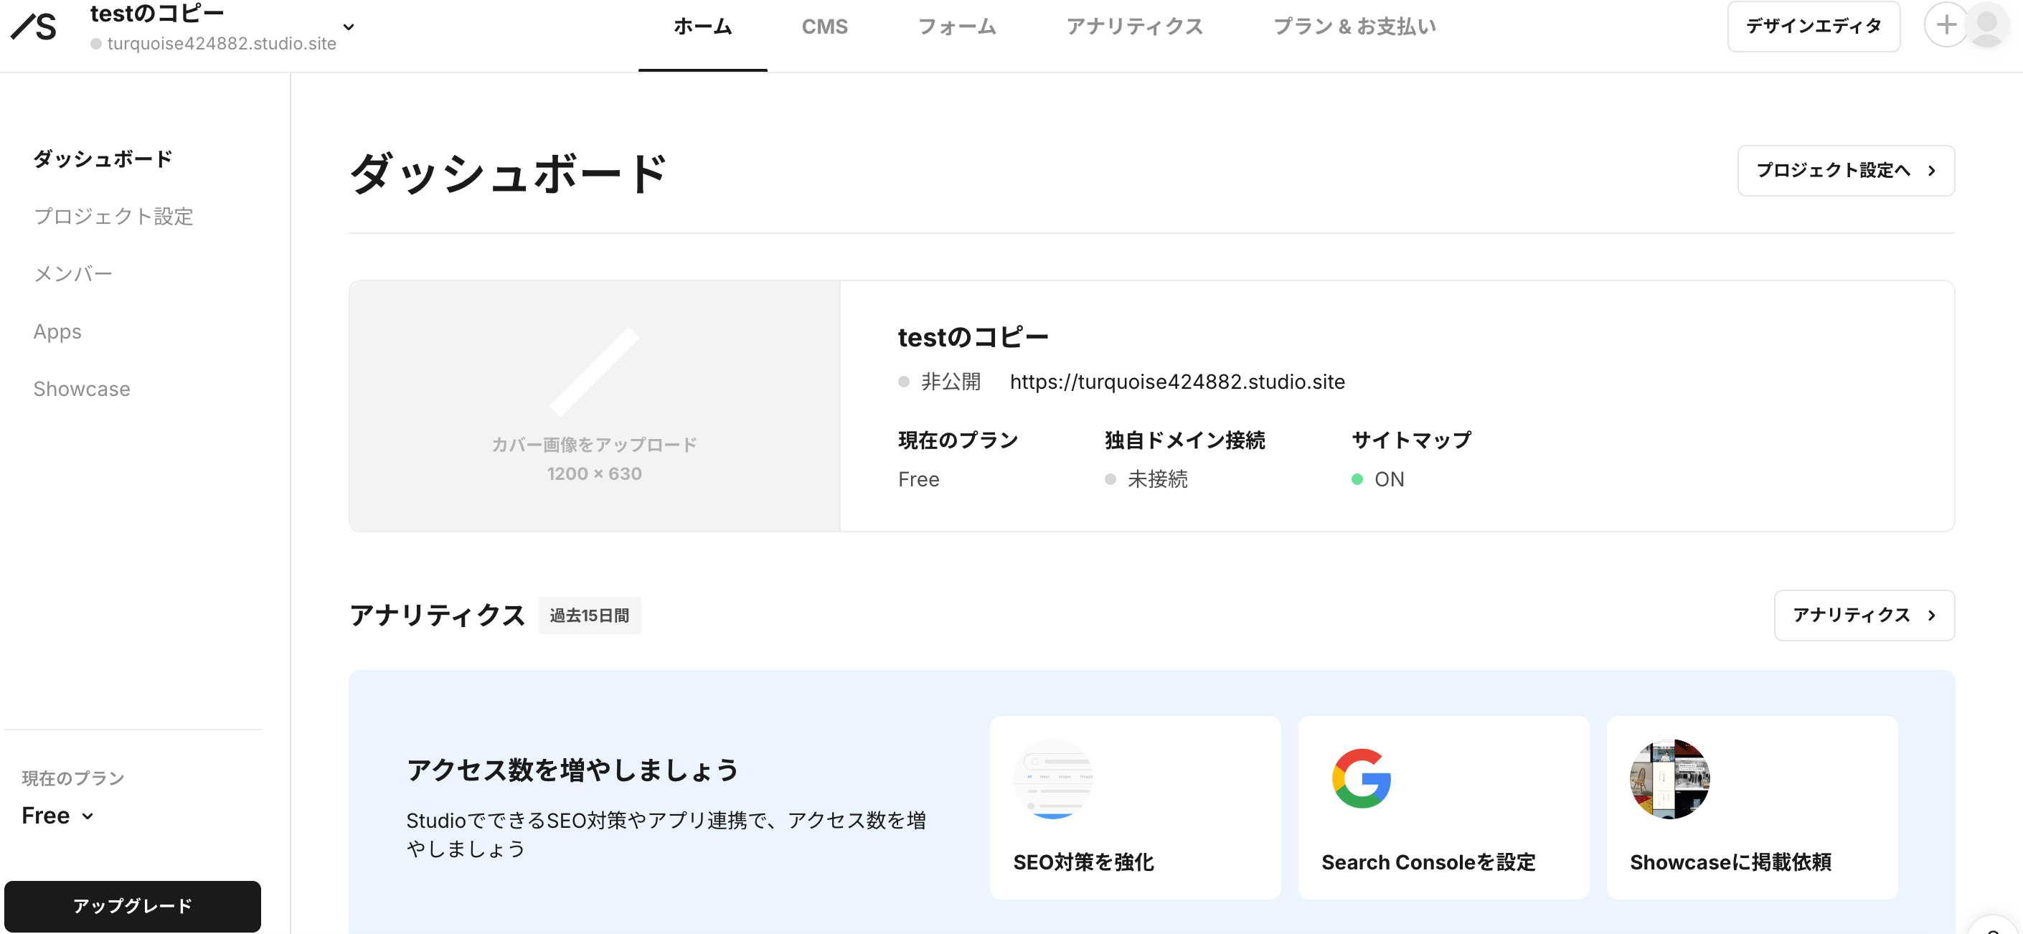The height and width of the screenshot is (934, 2023).
Task: Click the Showcaseに掲載依頼 thumbnail icon
Action: [x=1669, y=778]
